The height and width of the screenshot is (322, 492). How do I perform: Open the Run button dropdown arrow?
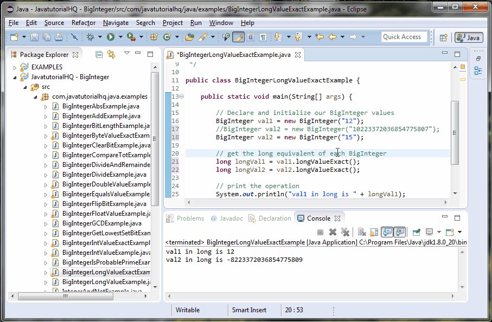click(x=119, y=37)
